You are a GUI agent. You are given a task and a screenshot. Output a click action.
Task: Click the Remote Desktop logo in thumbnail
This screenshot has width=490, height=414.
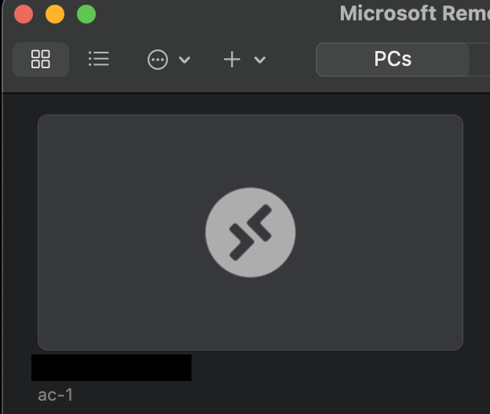coord(250,232)
